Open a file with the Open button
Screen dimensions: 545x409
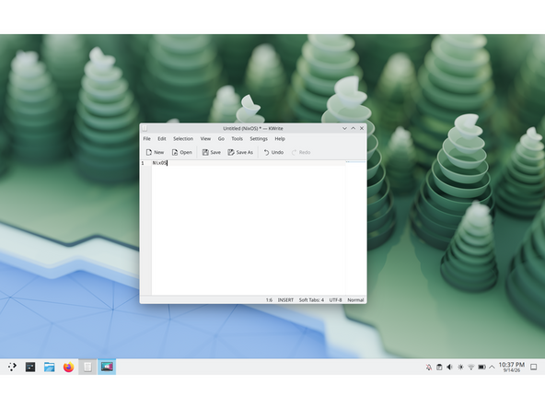pyautogui.click(x=181, y=152)
